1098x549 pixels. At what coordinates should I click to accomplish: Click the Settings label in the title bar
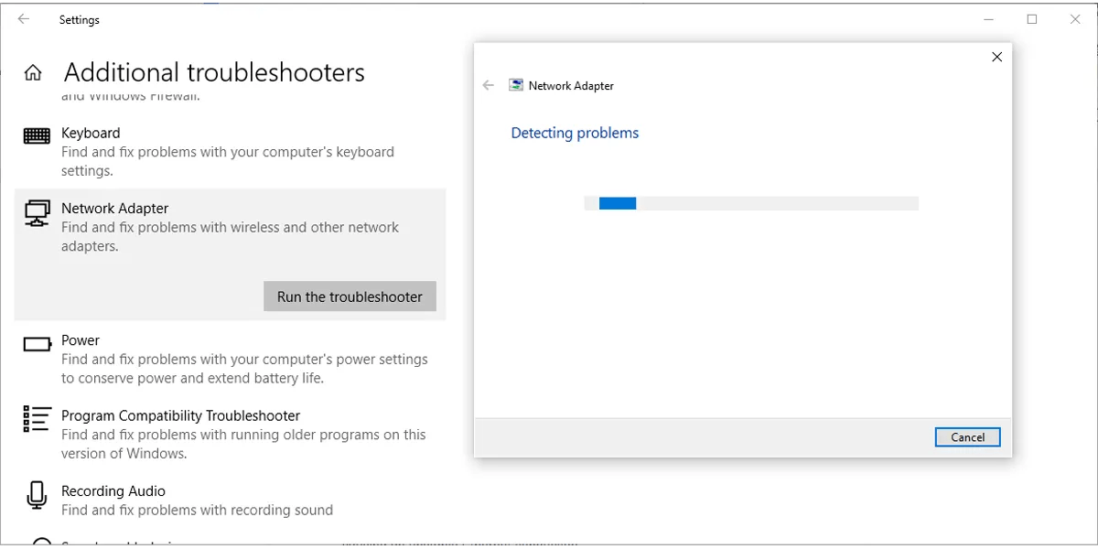[79, 19]
